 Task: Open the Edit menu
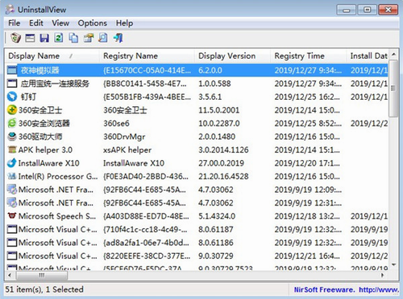pos(36,23)
